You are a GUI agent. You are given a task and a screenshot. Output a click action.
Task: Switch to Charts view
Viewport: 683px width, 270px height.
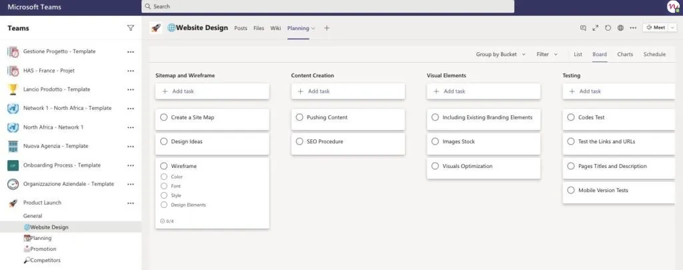[x=625, y=55]
